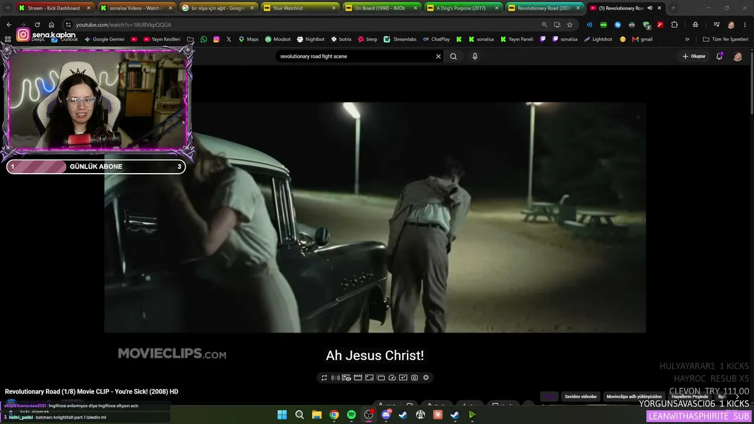This screenshot has height=424, width=754.
Task: Go back using the browser back arrow
Action: [9, 25]
